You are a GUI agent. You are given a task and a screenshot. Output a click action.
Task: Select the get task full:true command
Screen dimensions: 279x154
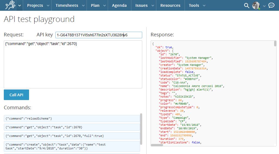click(x=72, y=136)
